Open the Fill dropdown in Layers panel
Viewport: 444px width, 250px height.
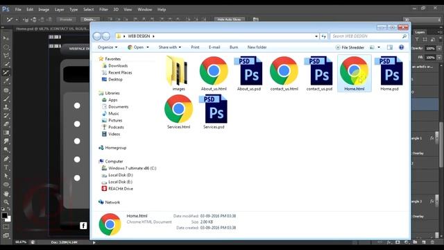[439, 58]
